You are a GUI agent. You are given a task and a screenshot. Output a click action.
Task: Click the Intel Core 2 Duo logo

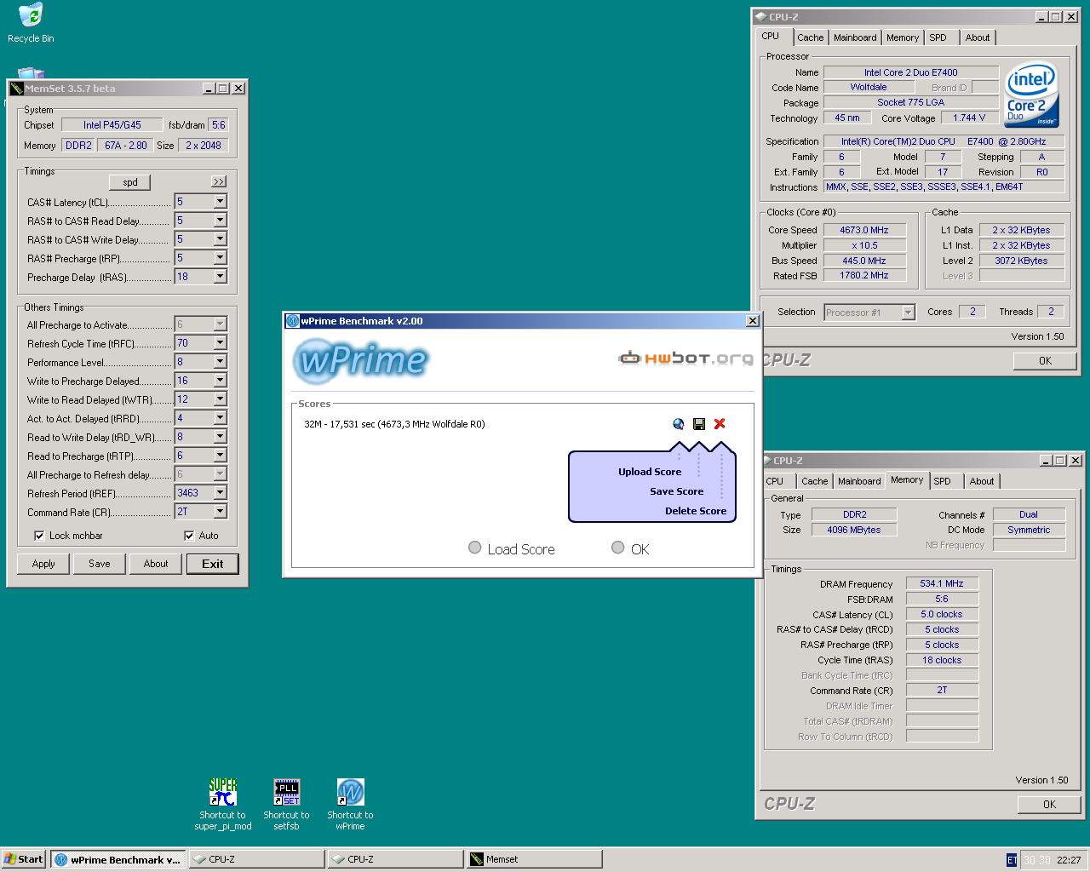click(1031, 95)
